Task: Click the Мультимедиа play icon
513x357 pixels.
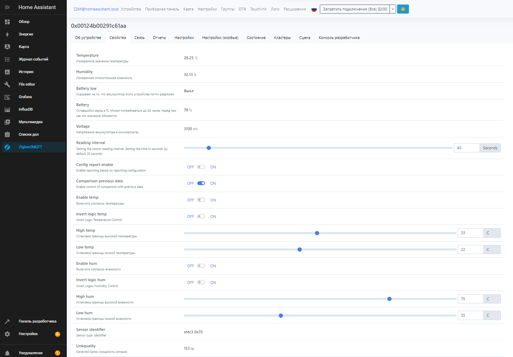Action: point(7,122)
